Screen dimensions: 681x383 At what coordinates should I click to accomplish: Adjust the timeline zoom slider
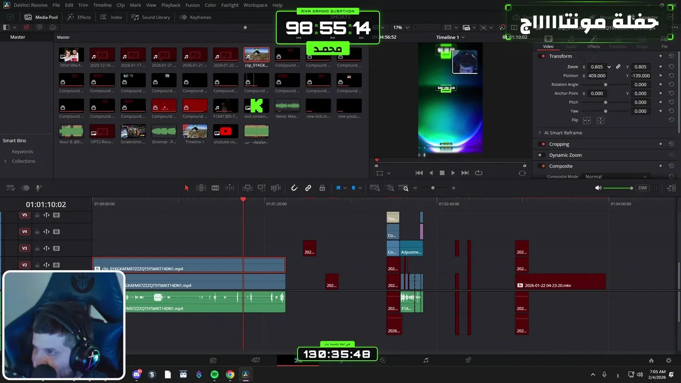coord(433,188)
